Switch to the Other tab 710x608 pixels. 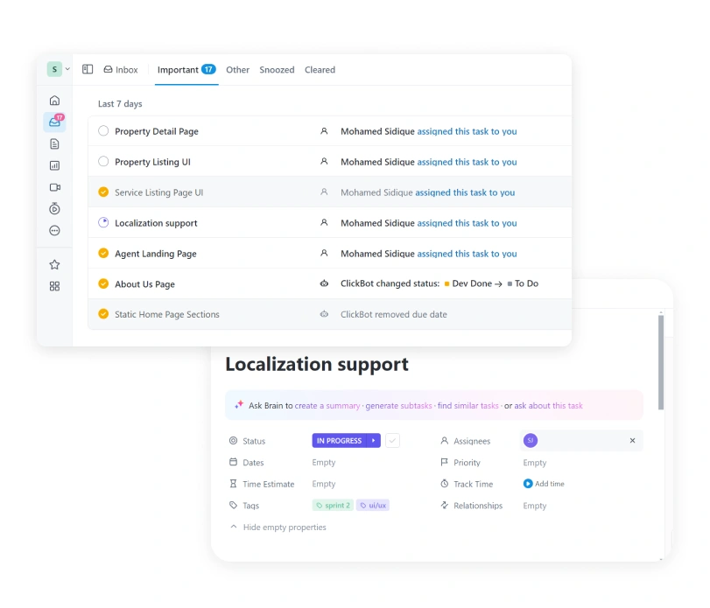[x=238, y=70]
